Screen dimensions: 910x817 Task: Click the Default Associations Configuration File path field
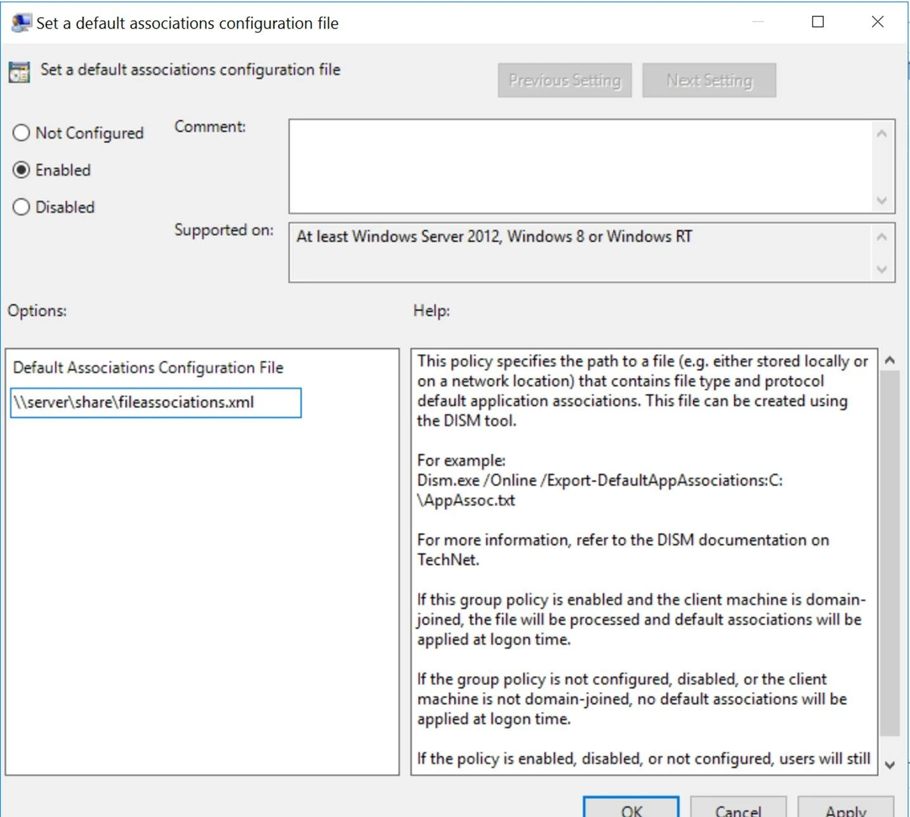[x=155, y=403]
